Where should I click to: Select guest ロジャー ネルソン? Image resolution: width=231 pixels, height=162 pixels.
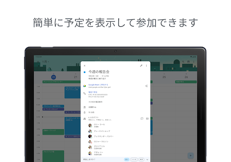pyautogui.click(x=101, y=141)
